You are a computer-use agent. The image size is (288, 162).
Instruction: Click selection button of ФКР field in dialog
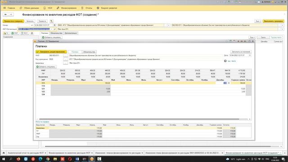coord(66,55)
